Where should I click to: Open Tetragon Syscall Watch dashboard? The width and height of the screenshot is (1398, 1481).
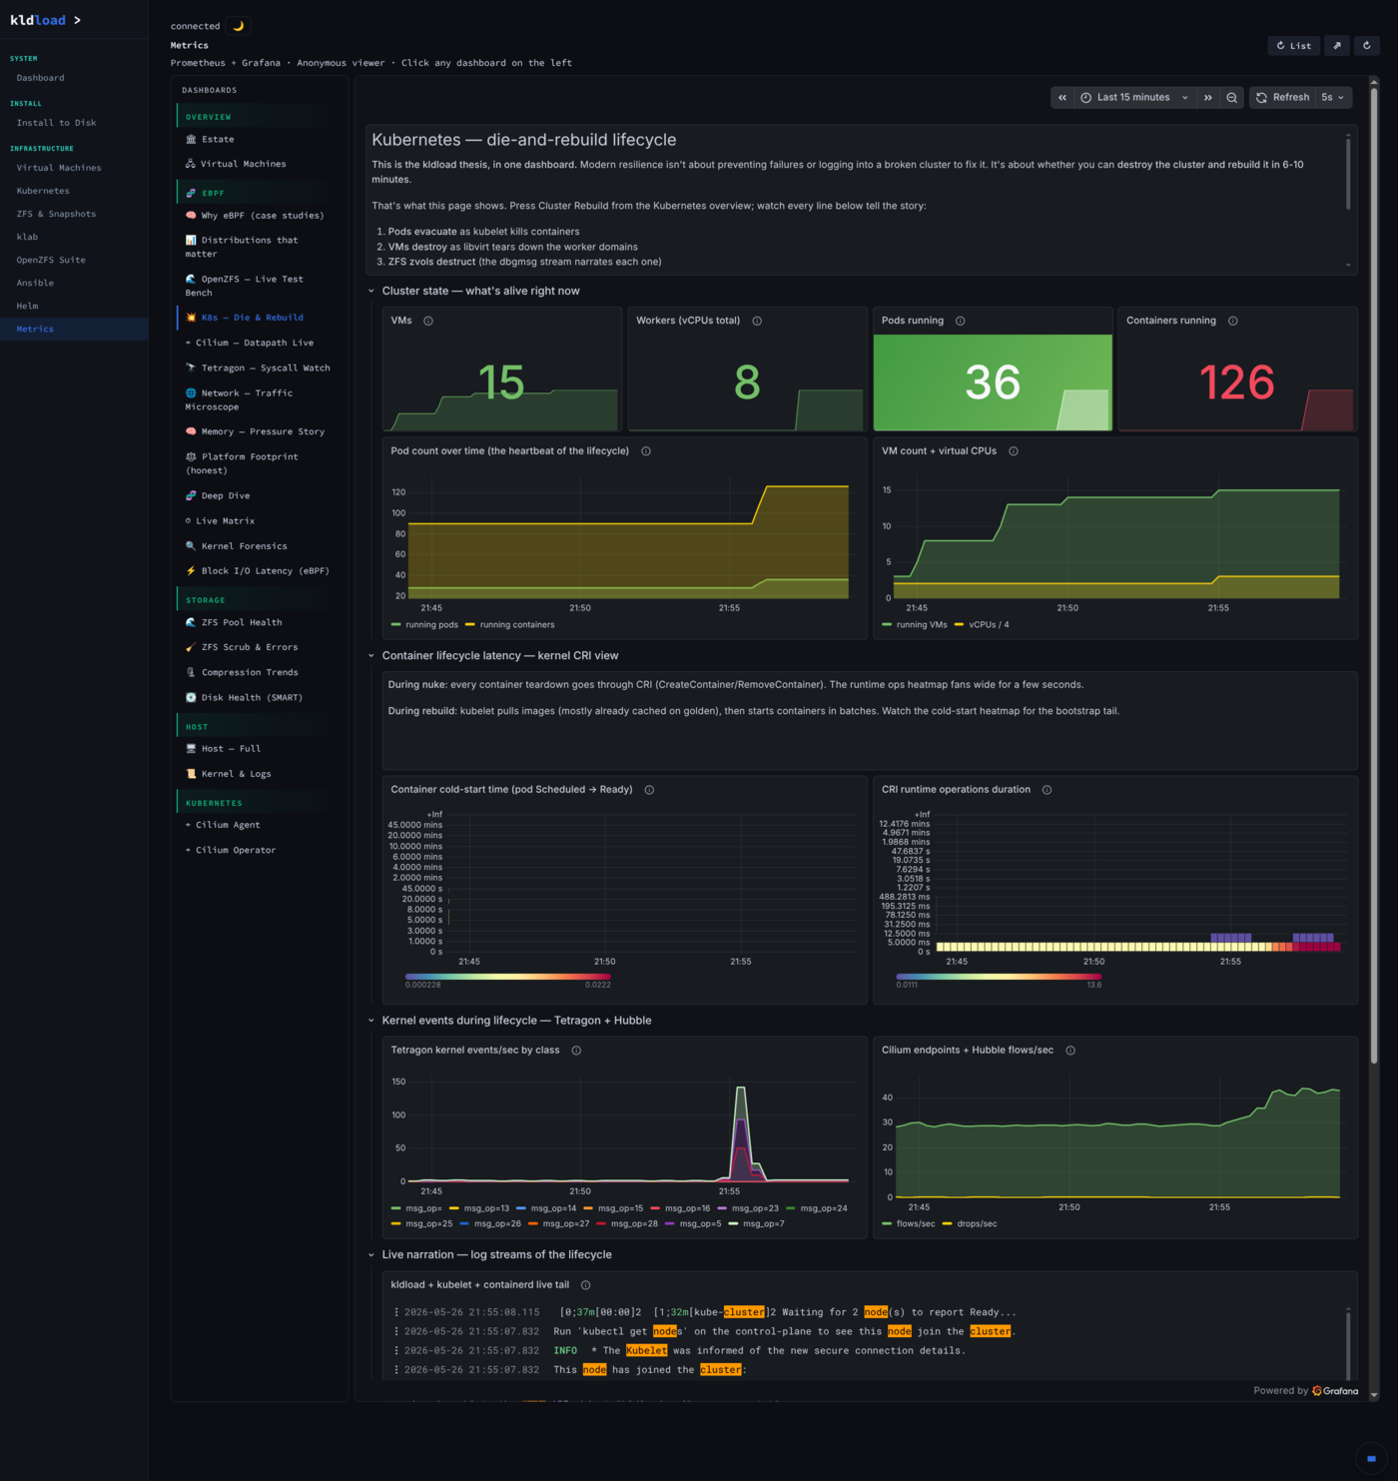(259, 368)
